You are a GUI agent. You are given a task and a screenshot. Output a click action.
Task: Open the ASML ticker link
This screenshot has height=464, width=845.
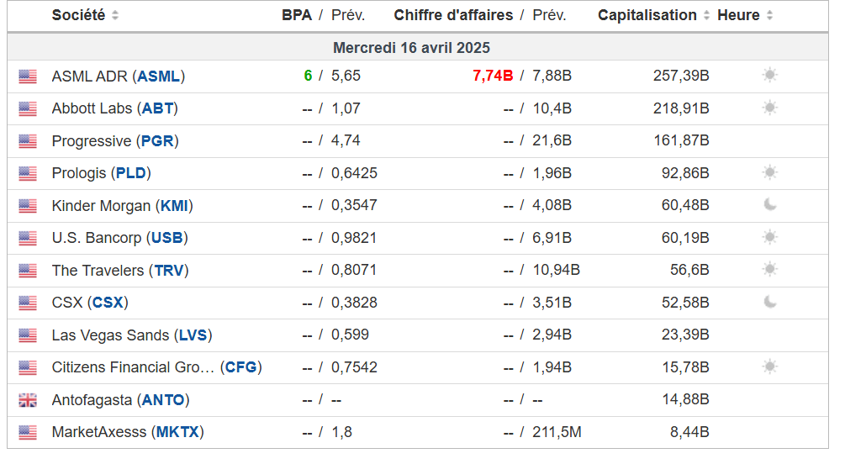[159, 76]
